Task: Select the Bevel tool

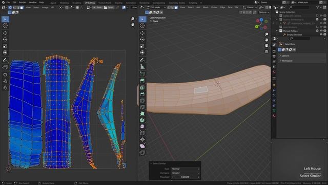Action: (x=142, y=94)
